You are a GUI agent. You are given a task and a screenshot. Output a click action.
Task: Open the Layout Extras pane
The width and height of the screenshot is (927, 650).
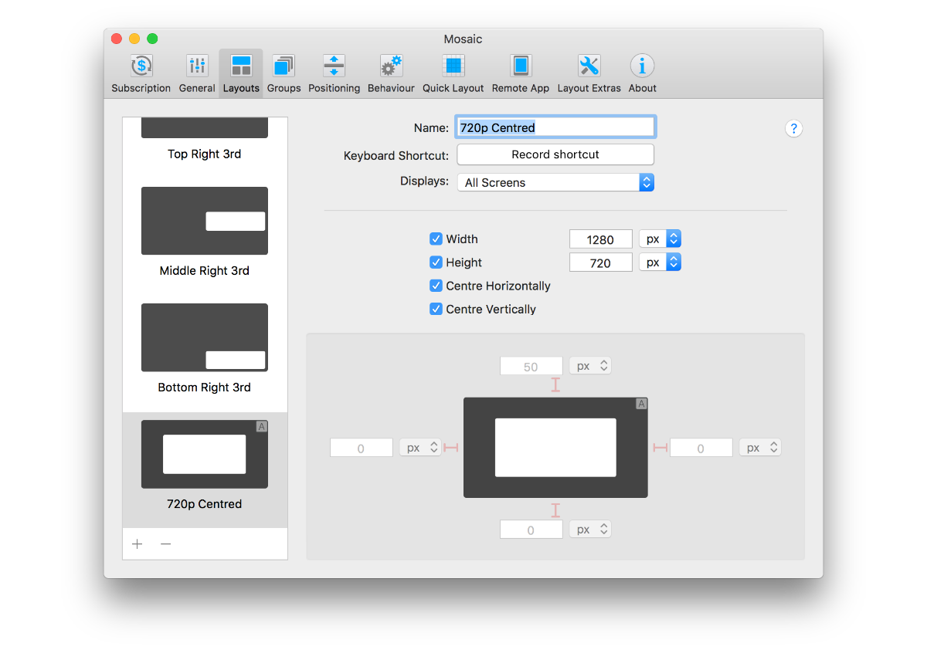[589, 74]
